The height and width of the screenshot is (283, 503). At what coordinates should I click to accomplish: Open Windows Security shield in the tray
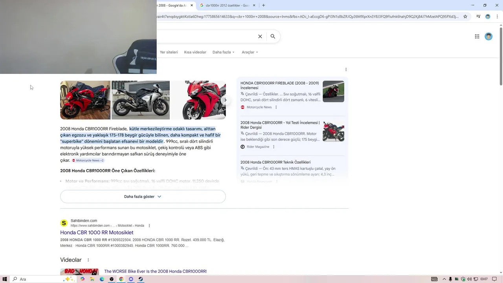click(463, 279)
